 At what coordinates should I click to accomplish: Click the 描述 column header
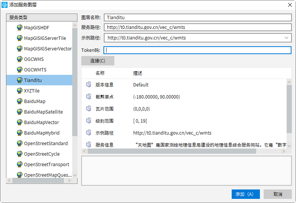pos(138,73)
